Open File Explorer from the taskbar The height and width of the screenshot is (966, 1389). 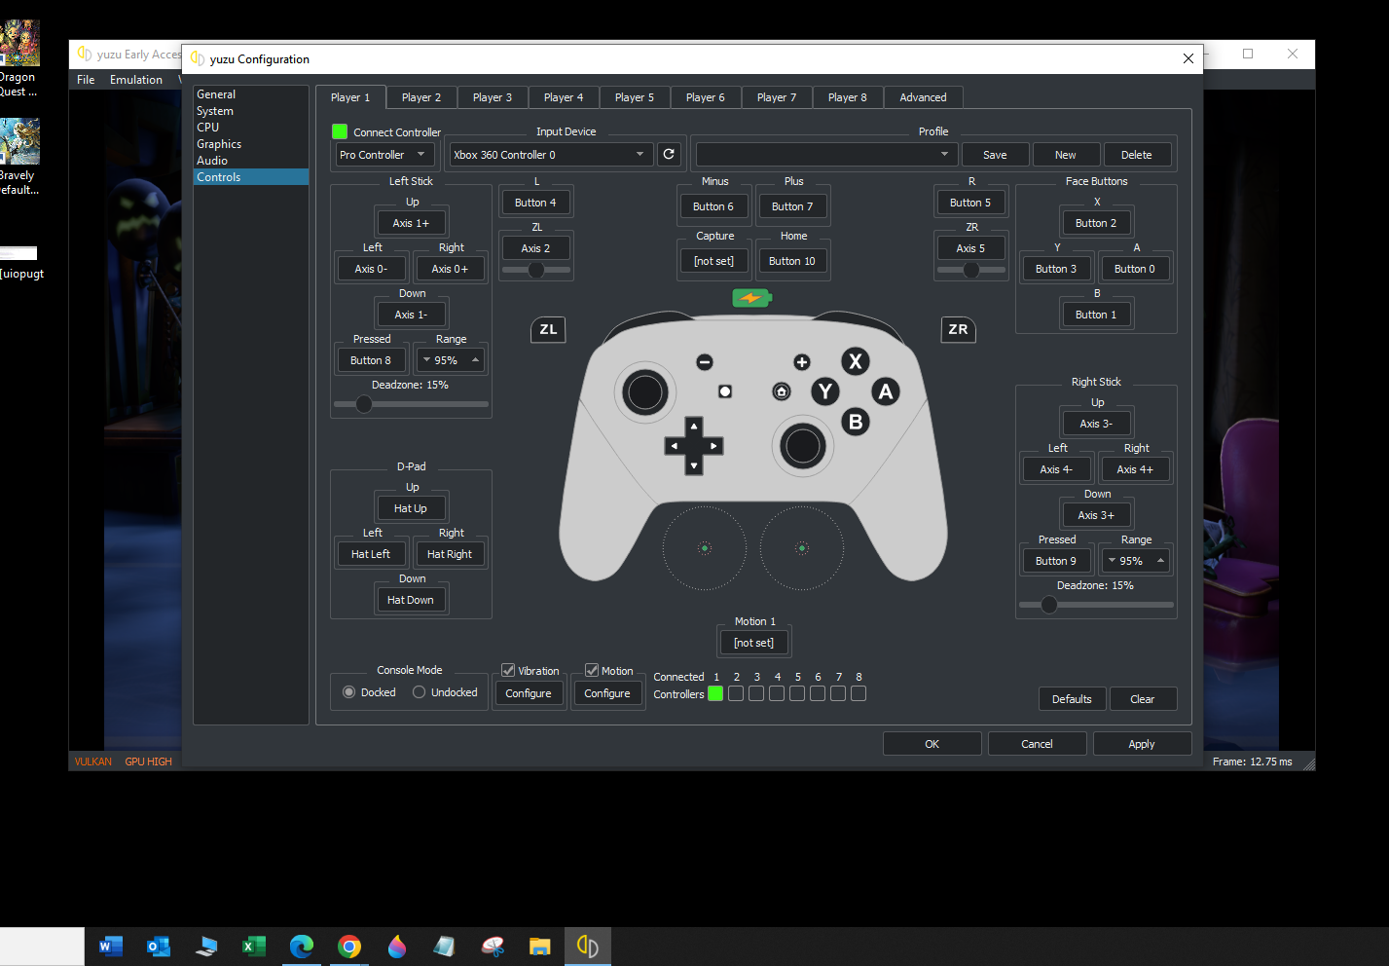[x=540, y=947]
